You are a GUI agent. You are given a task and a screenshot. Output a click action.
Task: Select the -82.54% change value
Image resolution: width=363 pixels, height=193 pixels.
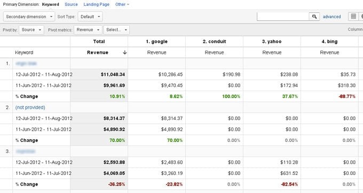pos(289,184)
